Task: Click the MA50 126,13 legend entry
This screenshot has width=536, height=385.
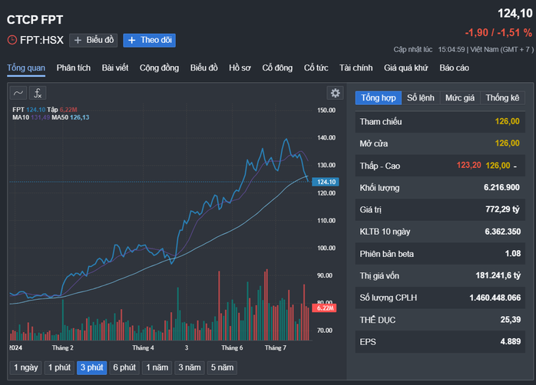Action: (x=71, y=117)
